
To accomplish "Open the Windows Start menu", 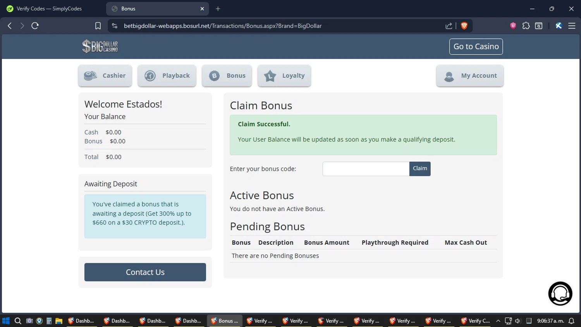I will [6, 321].
